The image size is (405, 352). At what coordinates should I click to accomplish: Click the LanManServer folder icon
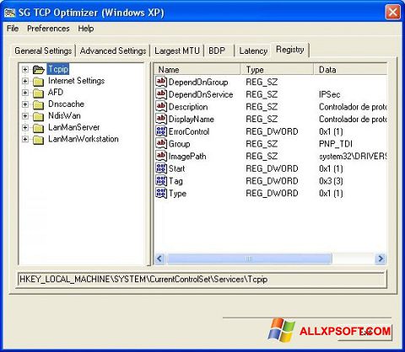[x=38, y=128]
